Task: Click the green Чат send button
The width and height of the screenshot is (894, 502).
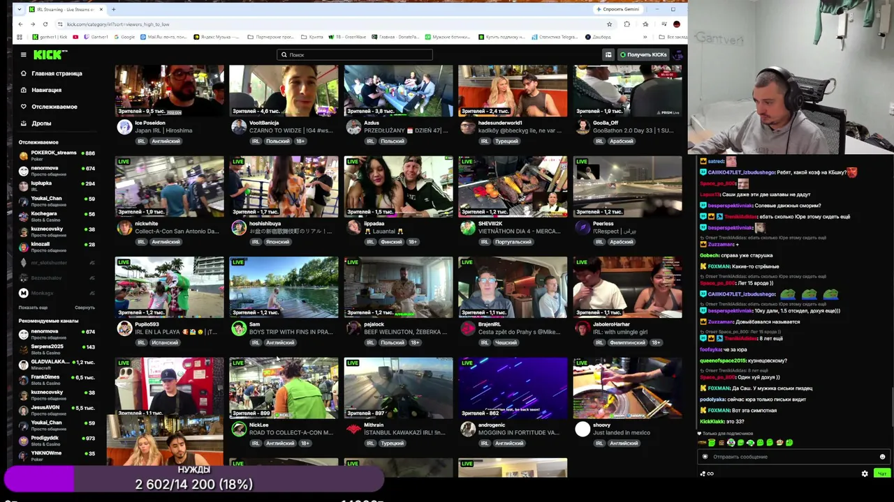Action: tap(882, 473)
